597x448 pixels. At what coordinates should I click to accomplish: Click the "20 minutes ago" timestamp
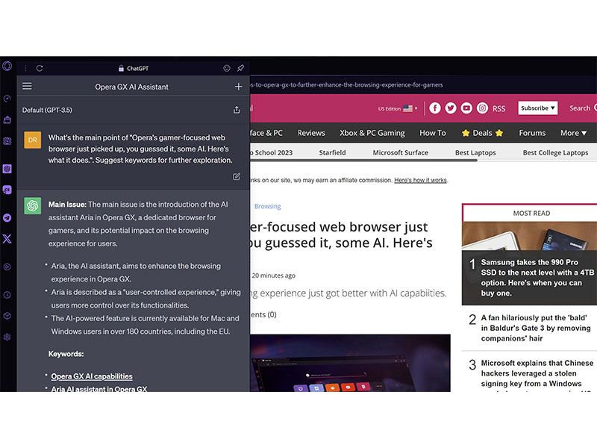(274, 276)
